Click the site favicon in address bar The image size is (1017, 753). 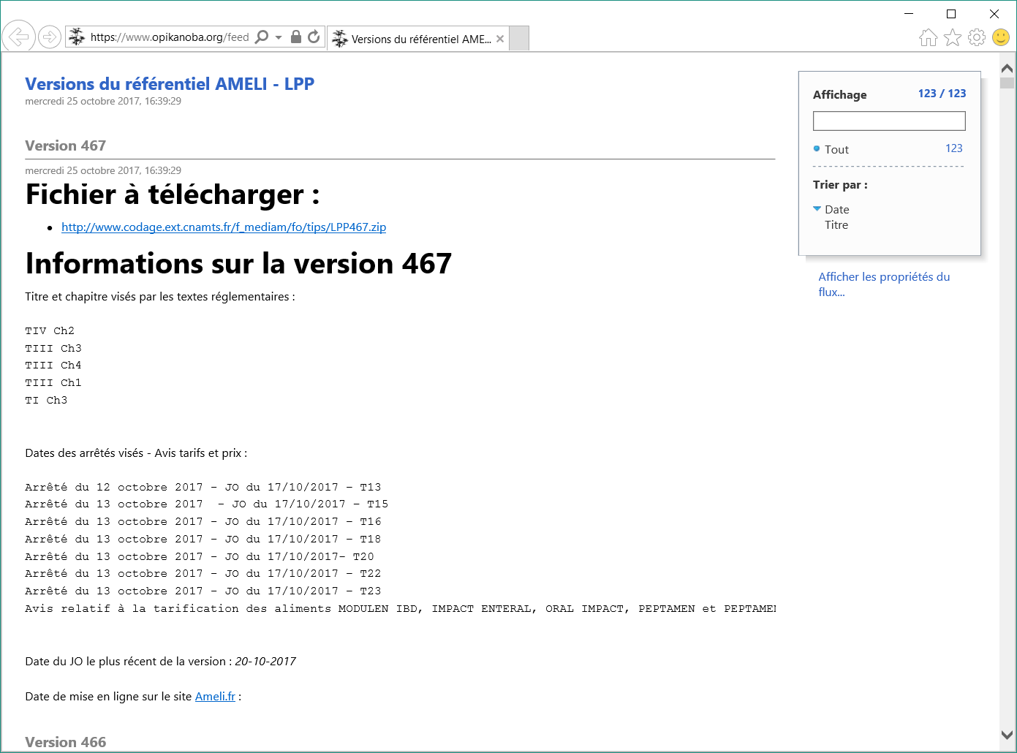77,37
